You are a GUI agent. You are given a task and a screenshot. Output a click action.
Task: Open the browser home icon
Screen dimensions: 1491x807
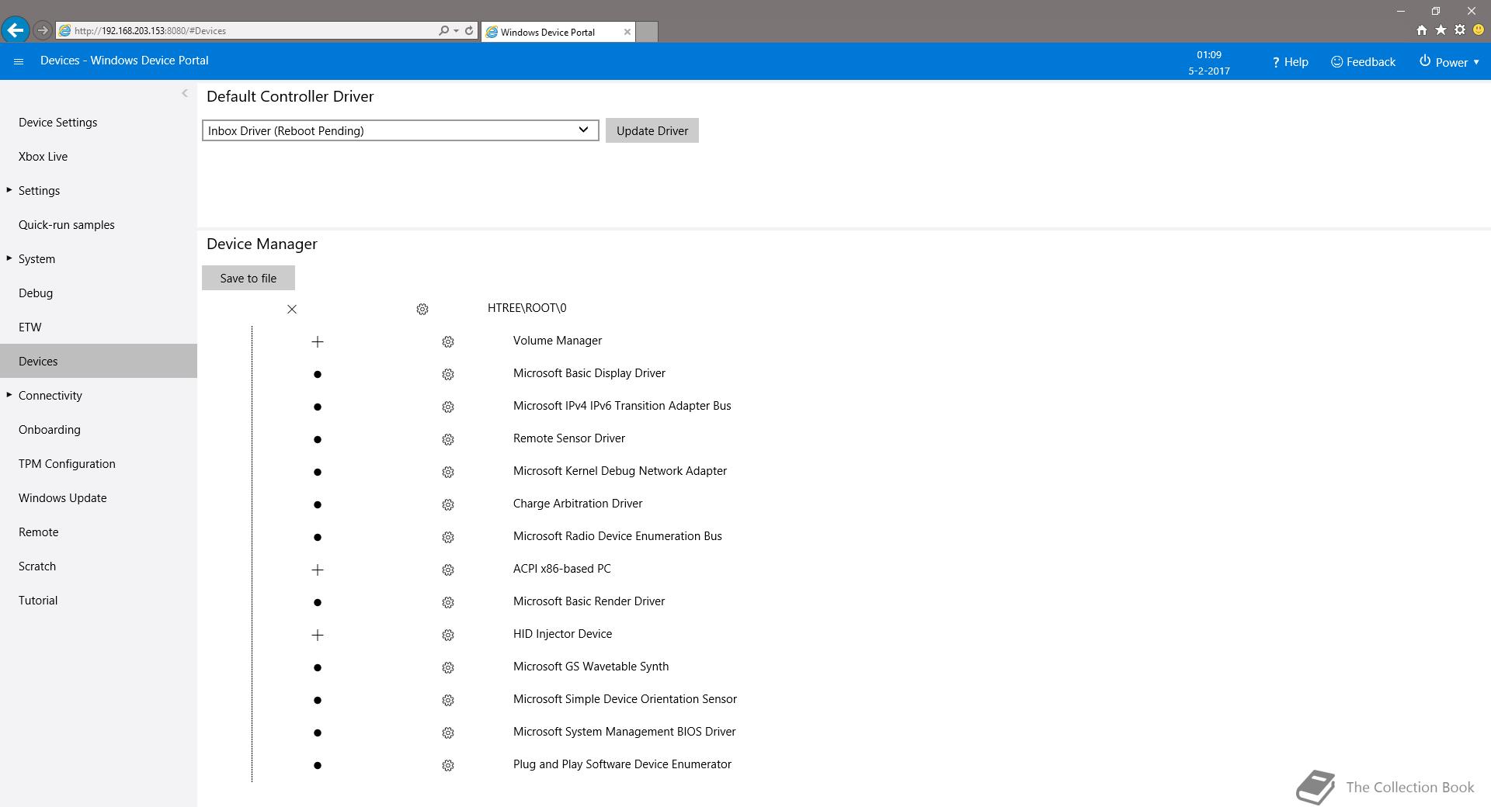[1421, 30]
